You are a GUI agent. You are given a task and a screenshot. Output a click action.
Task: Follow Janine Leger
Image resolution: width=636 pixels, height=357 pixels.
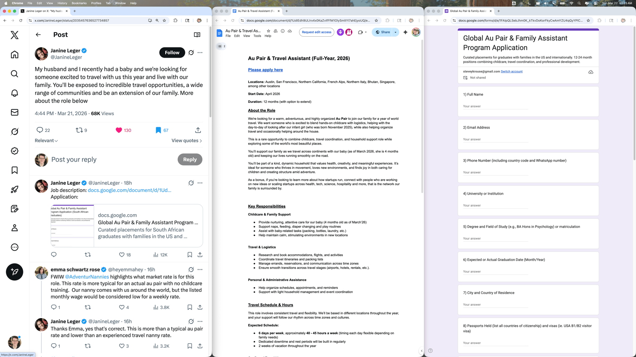[x=172, y=53]
